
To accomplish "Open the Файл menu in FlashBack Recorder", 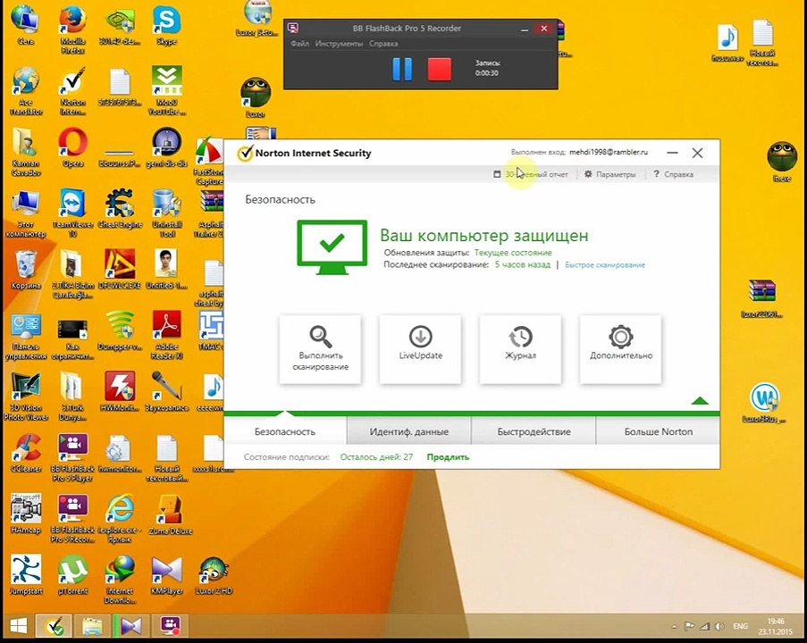I will coord(299,44).
